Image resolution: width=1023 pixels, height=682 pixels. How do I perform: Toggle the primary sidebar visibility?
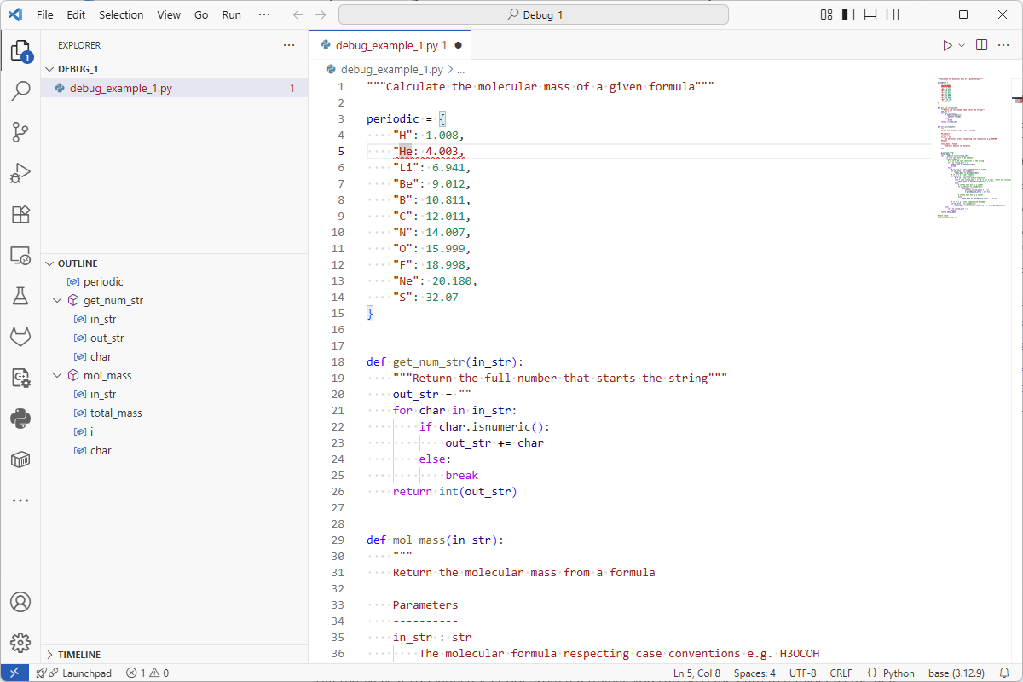(x=847, y=14)
